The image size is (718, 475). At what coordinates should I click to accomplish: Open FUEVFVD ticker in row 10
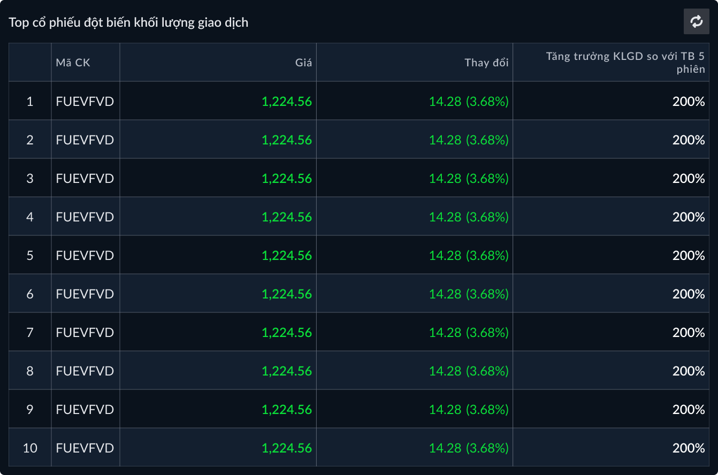(x=85, y=448)
